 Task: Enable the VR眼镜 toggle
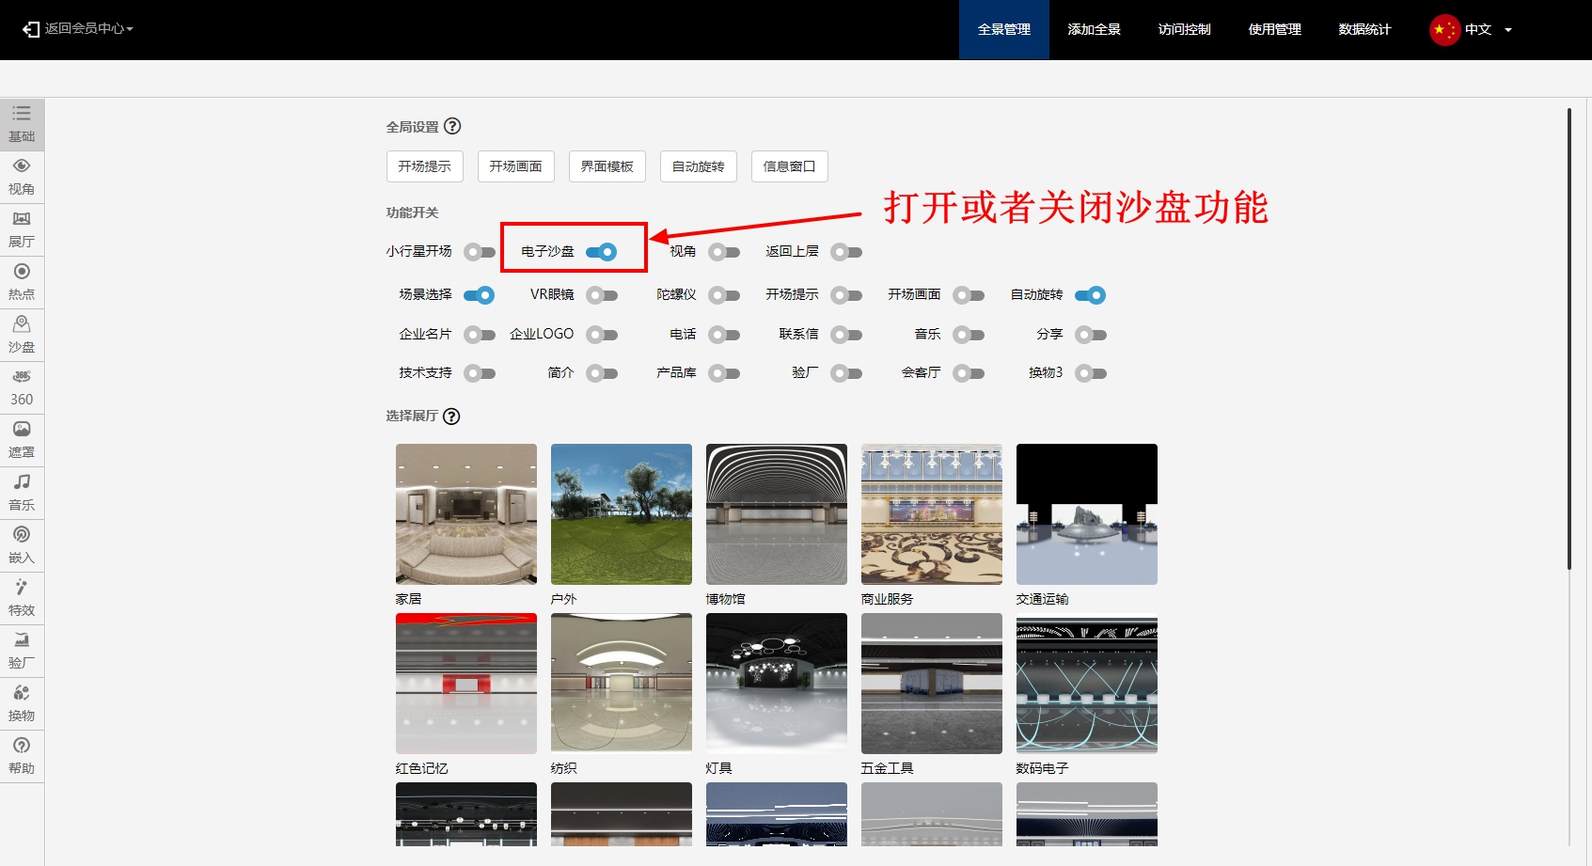click(601, 295)
